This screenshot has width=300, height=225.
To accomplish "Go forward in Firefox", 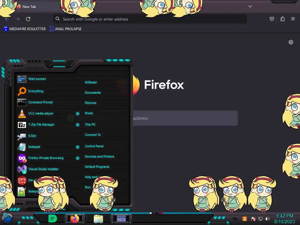I will (18, 19).
